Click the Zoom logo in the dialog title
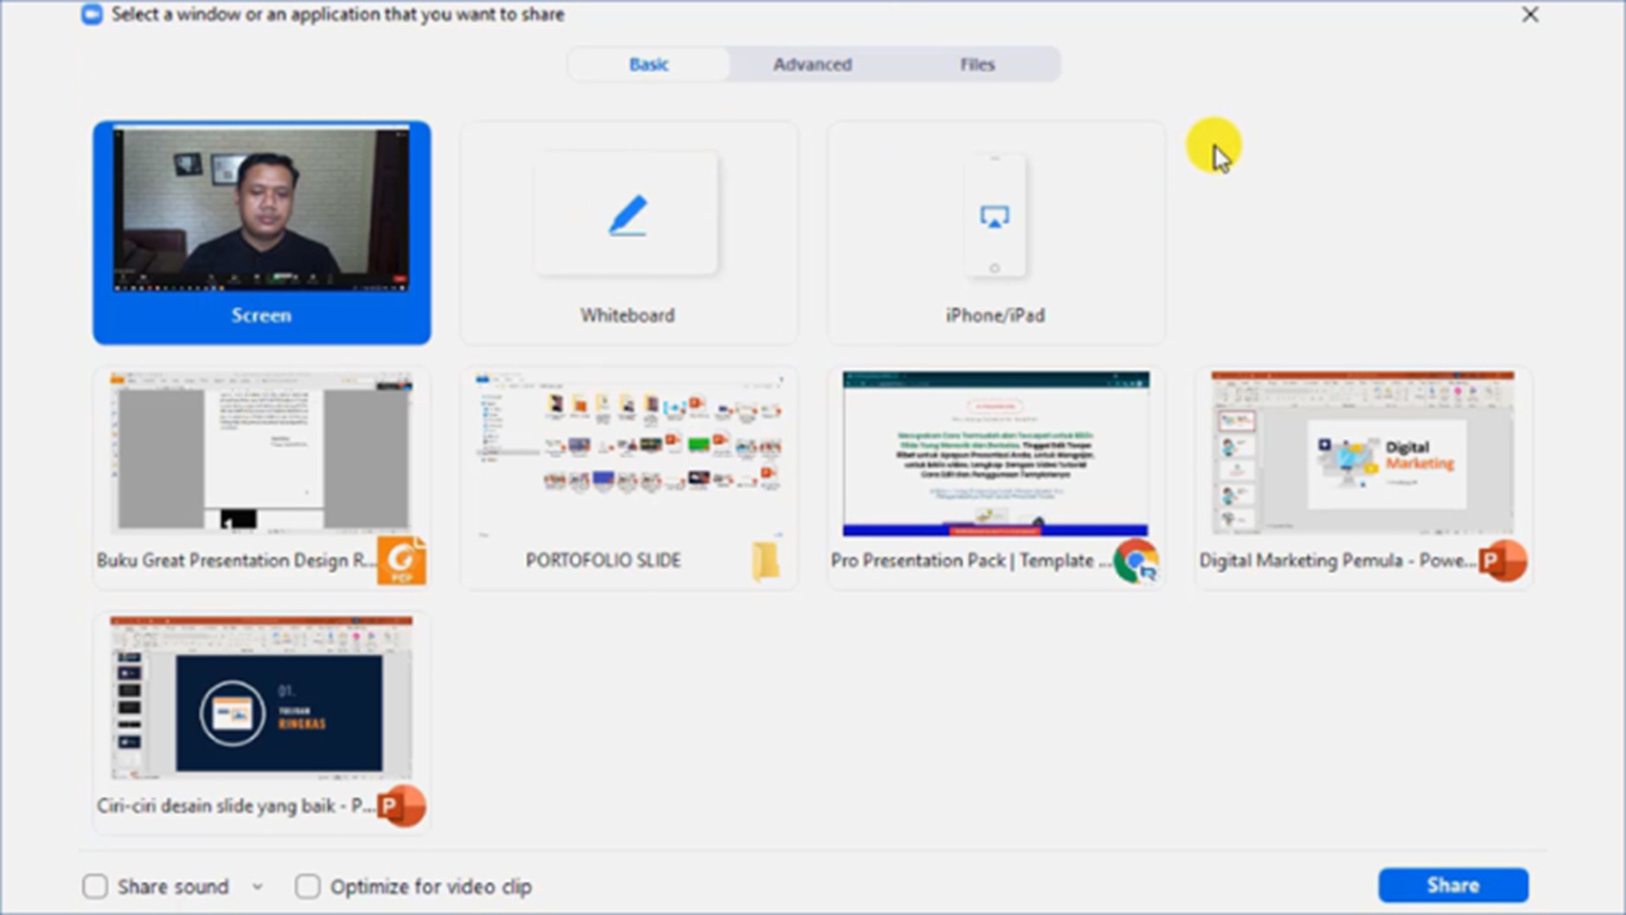This screenshot has width=1626, height=915. click(x=90, y=14)
